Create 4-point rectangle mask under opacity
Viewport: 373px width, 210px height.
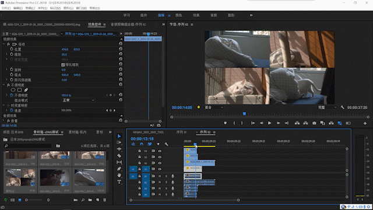point(19,90)
